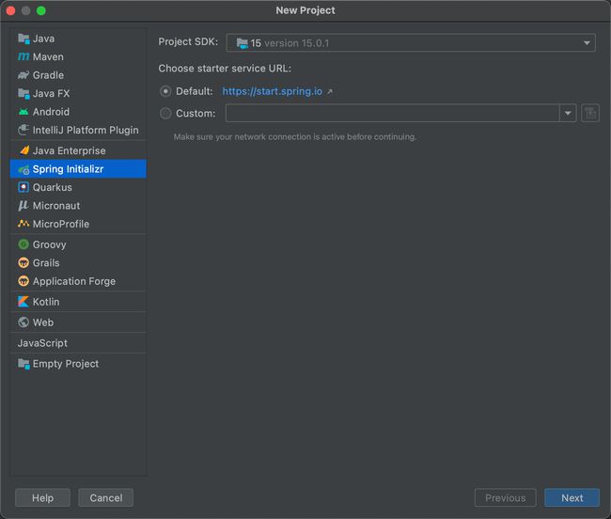The height and width of the screenshot is (519, 611).
Task: Click external link arrow after spring URL
Action: pos(330,91)
